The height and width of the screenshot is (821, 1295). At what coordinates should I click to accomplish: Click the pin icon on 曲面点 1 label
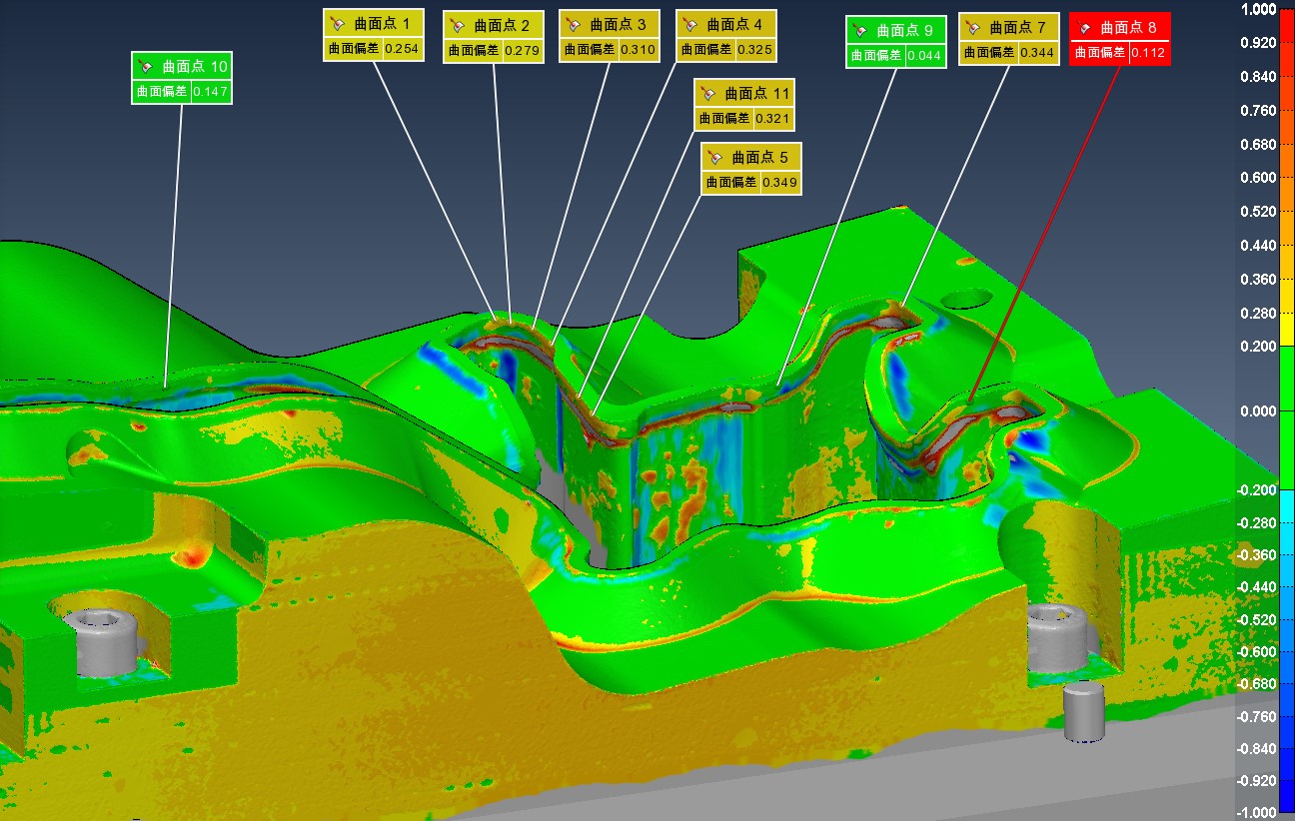coord(338,23)
